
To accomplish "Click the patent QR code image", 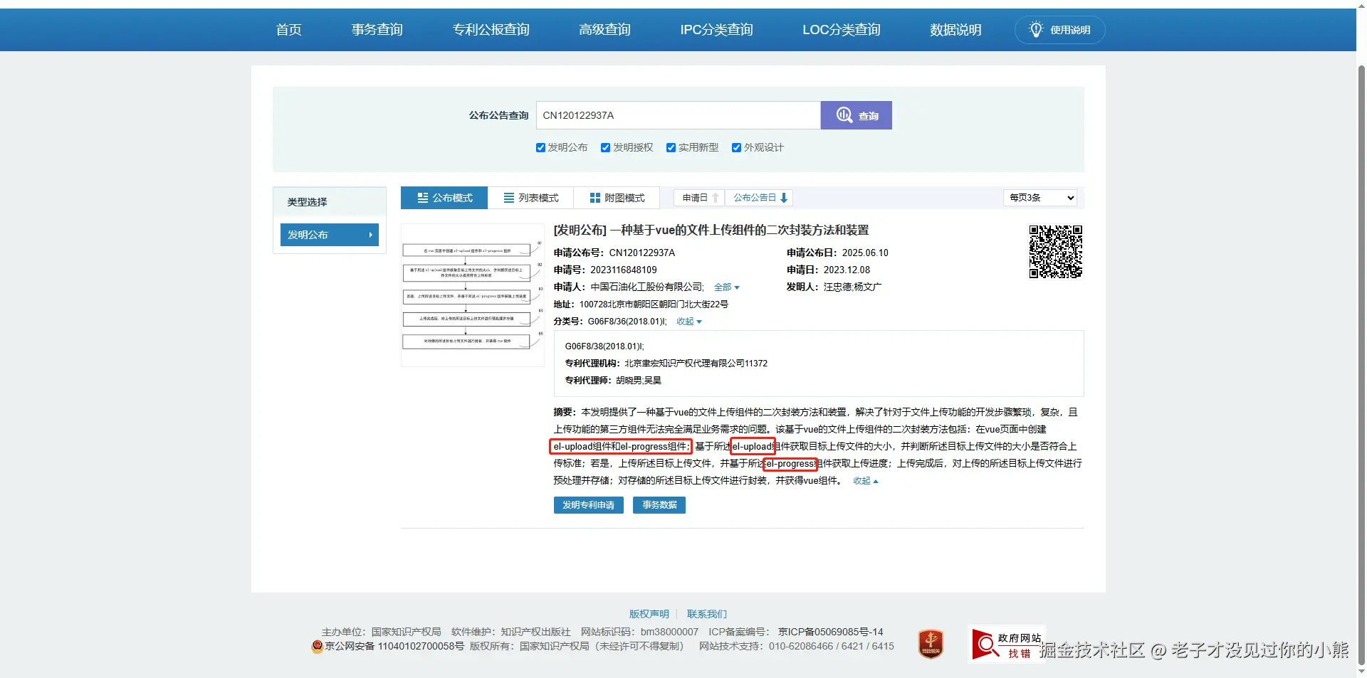I will (x=1056, y=252).
